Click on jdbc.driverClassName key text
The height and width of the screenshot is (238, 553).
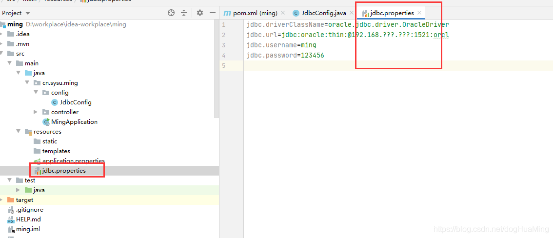tap(285, 25)
